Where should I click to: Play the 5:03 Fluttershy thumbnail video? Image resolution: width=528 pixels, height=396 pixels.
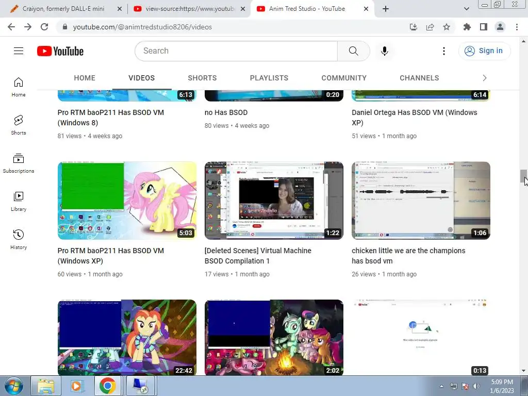[127, 201]
